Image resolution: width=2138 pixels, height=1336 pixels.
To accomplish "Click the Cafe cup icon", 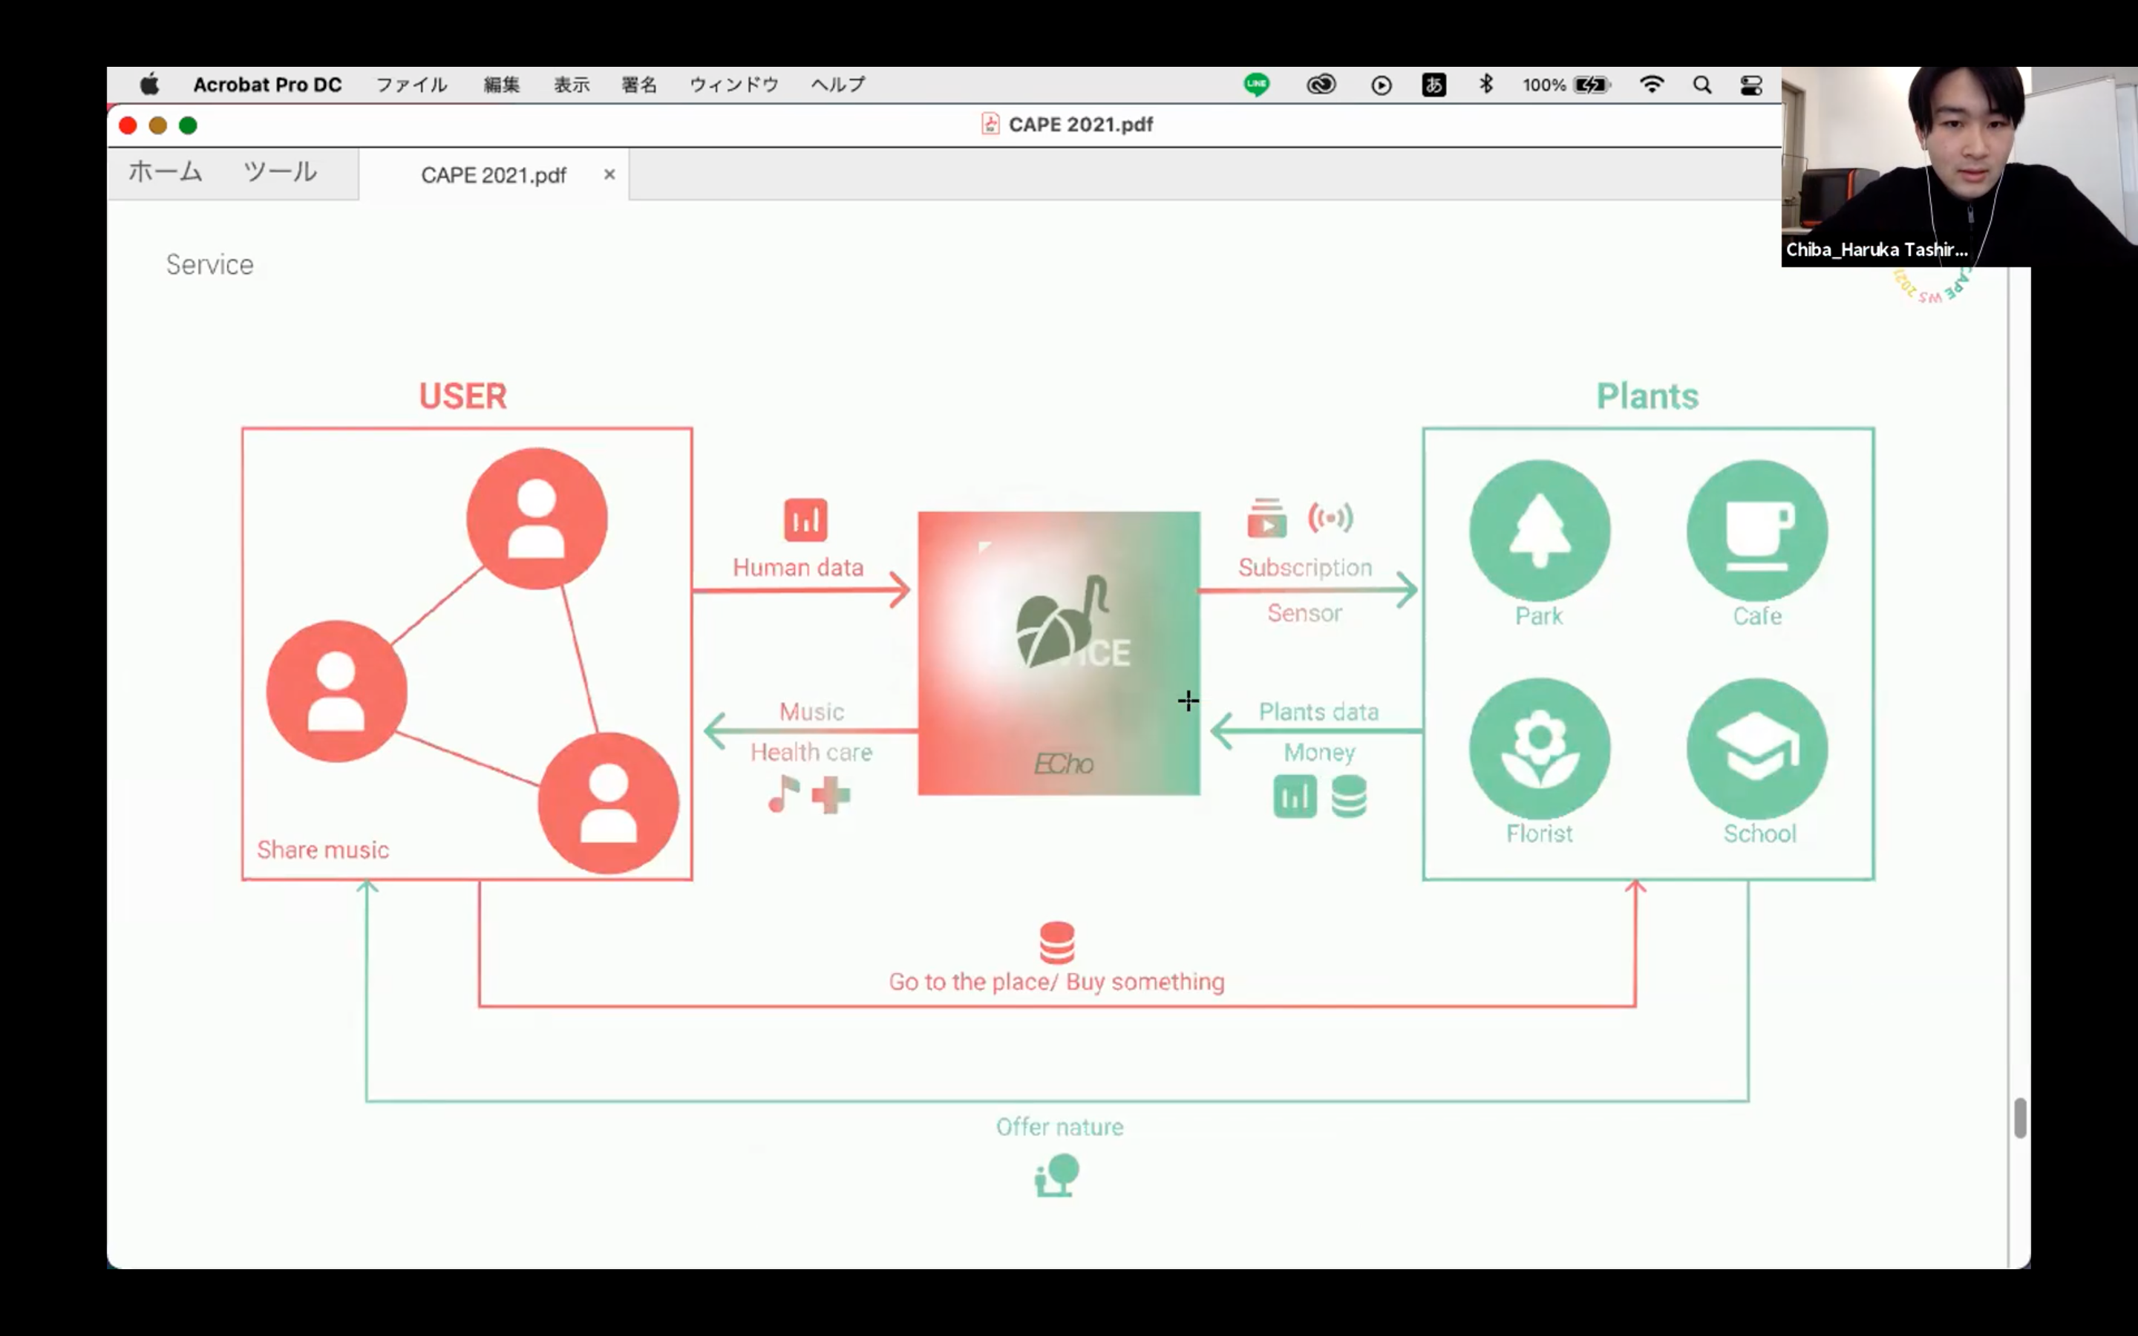I will (1757, 530).
